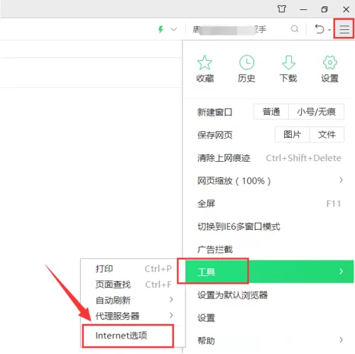This screenshot has width=355, height=354.
Task: Minimize the browser window
Action: [303, 9]
